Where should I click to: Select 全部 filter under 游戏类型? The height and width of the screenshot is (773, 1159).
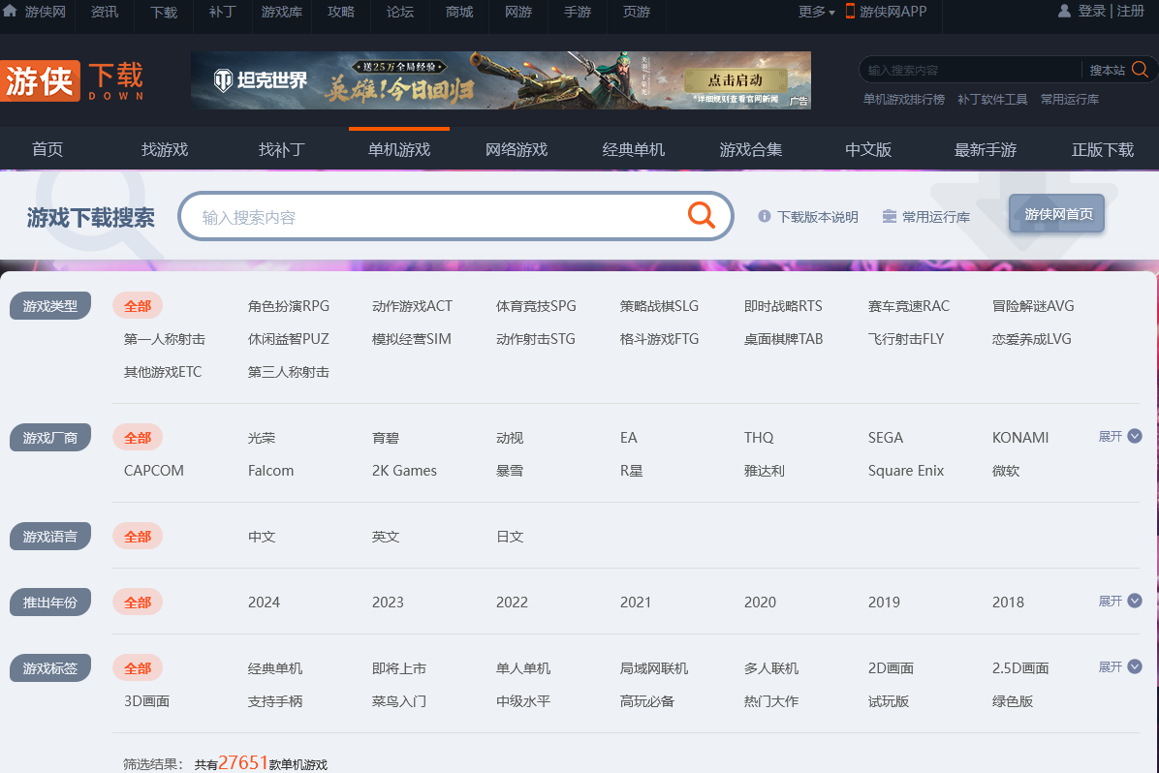[138, 306]
